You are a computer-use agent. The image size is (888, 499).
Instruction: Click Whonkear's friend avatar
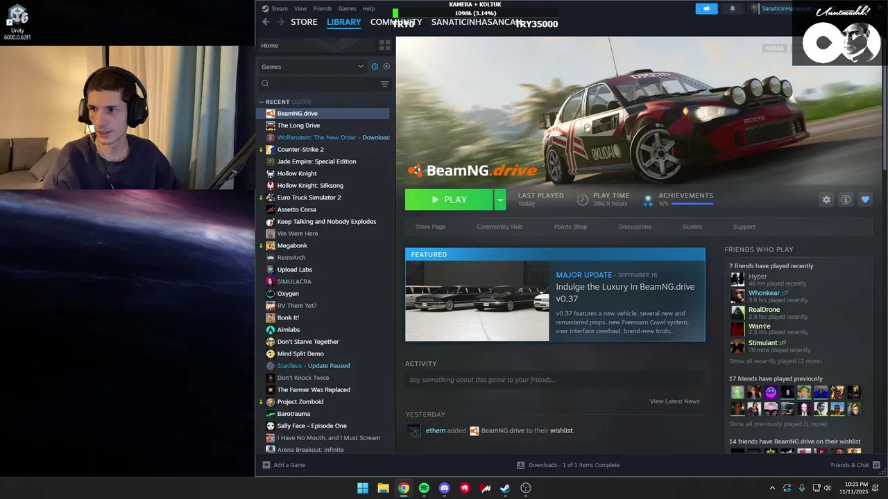(x=737, y=296)
